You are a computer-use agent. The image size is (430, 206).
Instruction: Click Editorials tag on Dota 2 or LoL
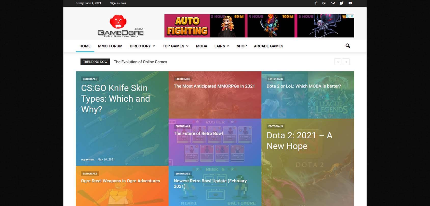[275, 79]
